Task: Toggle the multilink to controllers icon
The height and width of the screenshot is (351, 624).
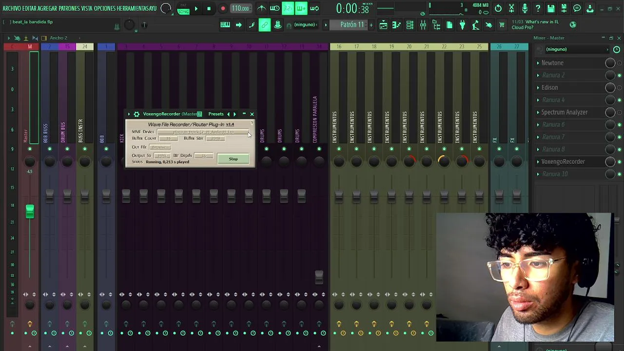Action: [278, 25]
